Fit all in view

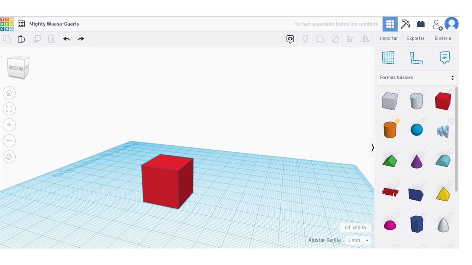coord(9,109)
